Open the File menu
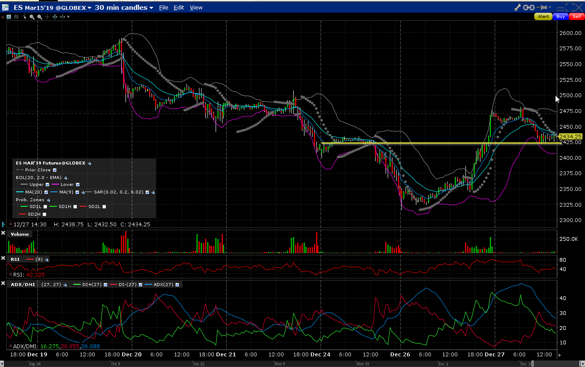The width and height of the screenshot is (585, 367). pos(164,8)
